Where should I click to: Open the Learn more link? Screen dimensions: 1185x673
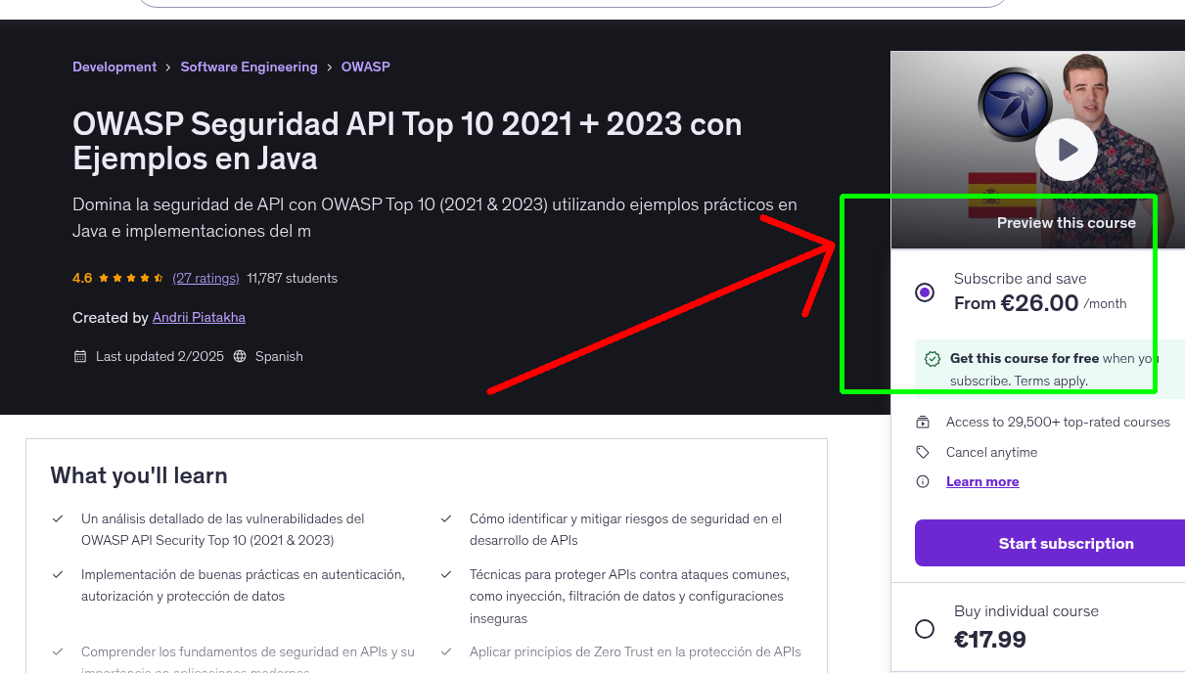[x=982, y=481]
